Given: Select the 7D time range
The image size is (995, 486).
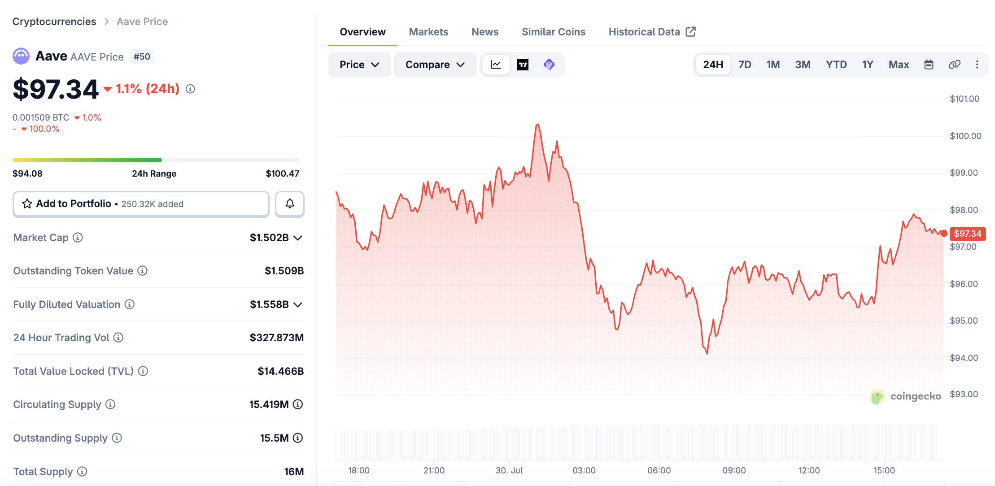Looking at the screenshot, I should pos(745,65).
